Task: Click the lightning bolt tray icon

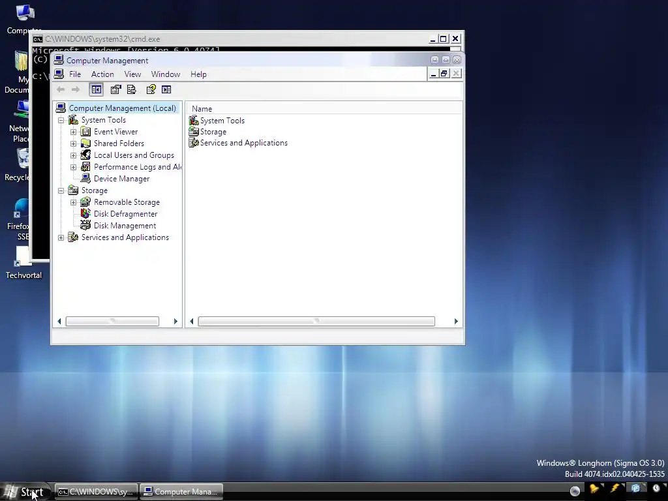Action: [x=615, y=489]
